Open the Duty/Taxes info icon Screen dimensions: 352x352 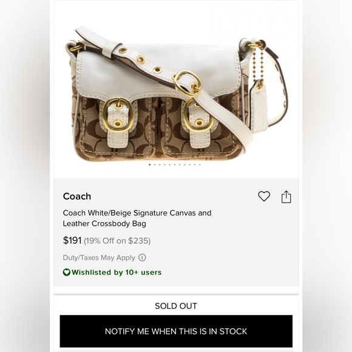142,257
